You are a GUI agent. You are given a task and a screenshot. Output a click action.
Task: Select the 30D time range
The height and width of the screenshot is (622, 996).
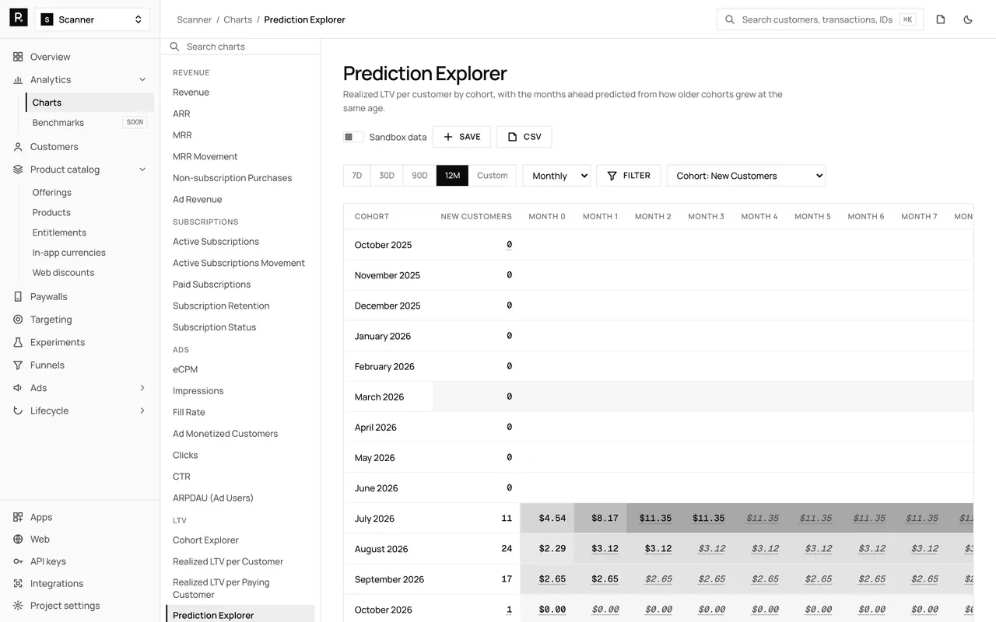click(x=387, y=176)
